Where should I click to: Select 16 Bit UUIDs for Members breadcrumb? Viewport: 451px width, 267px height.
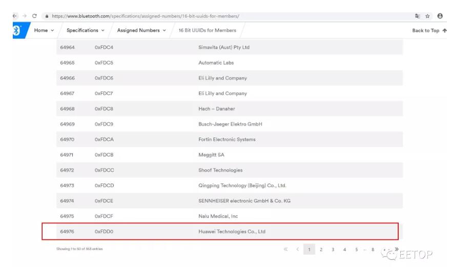coord(208,30)
